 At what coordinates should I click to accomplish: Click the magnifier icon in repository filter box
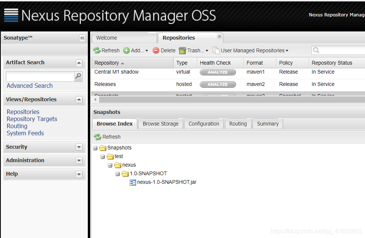316,50
